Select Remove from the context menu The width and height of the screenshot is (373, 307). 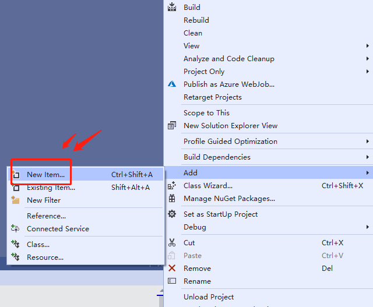[269, 268]
